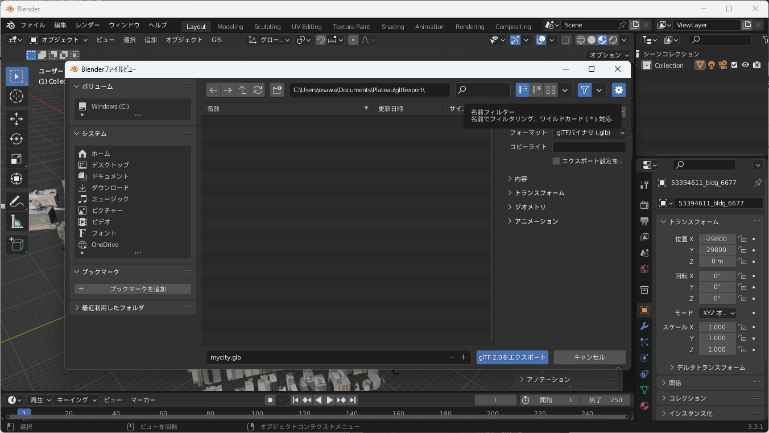The height and width of the screenshot is (433, 769).
Task: Open the File menu in Blender
Action: (33, 26)
